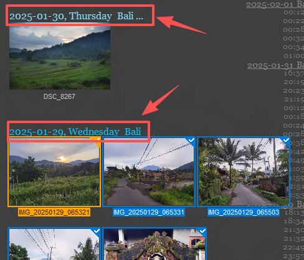
Task: Select the road photo IMG_20250129_065331
Action: [x=149, y=172]
